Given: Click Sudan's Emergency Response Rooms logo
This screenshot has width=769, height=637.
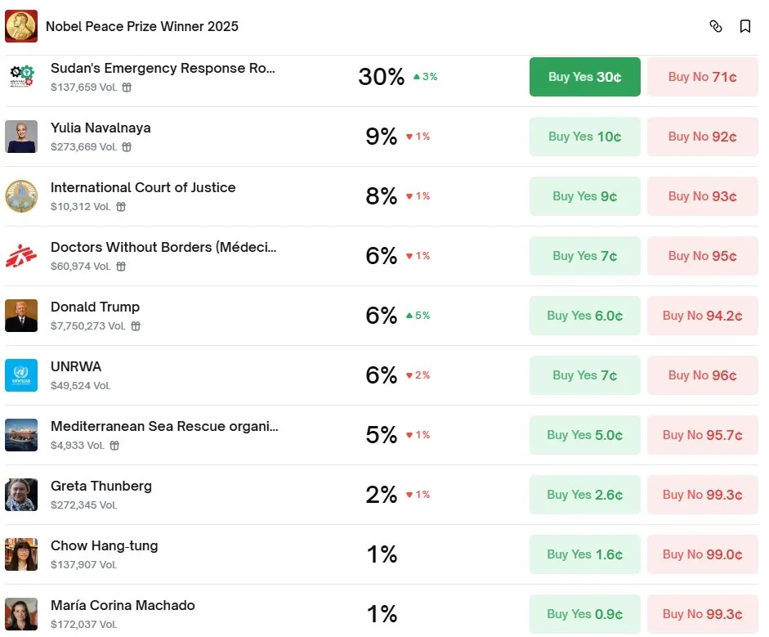Looking at the screenshot, I should click(21, 76).
